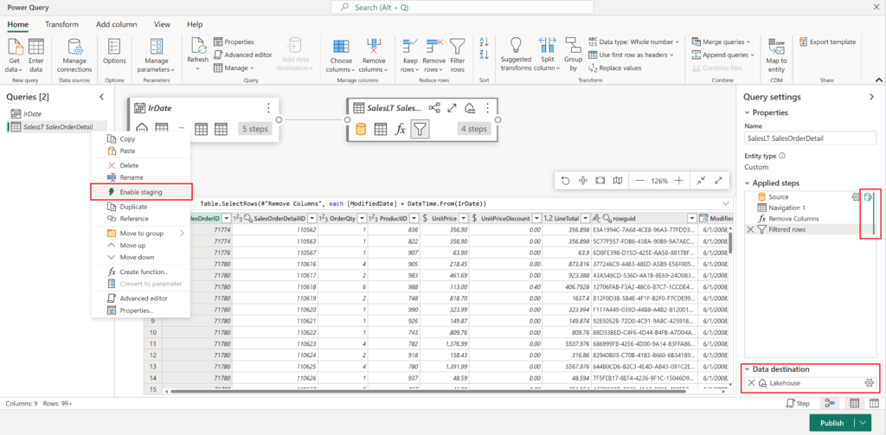
Task: Choose Delete in the context menu
Action: click(x=141, y=165)
